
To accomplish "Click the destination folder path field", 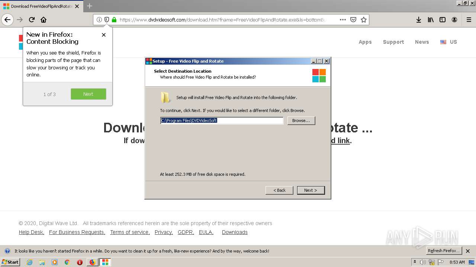I will point(222,121).
